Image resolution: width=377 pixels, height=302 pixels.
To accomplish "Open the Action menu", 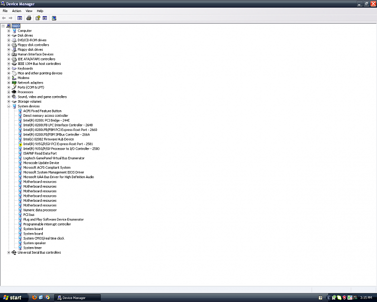I will [x=17, y=11].
